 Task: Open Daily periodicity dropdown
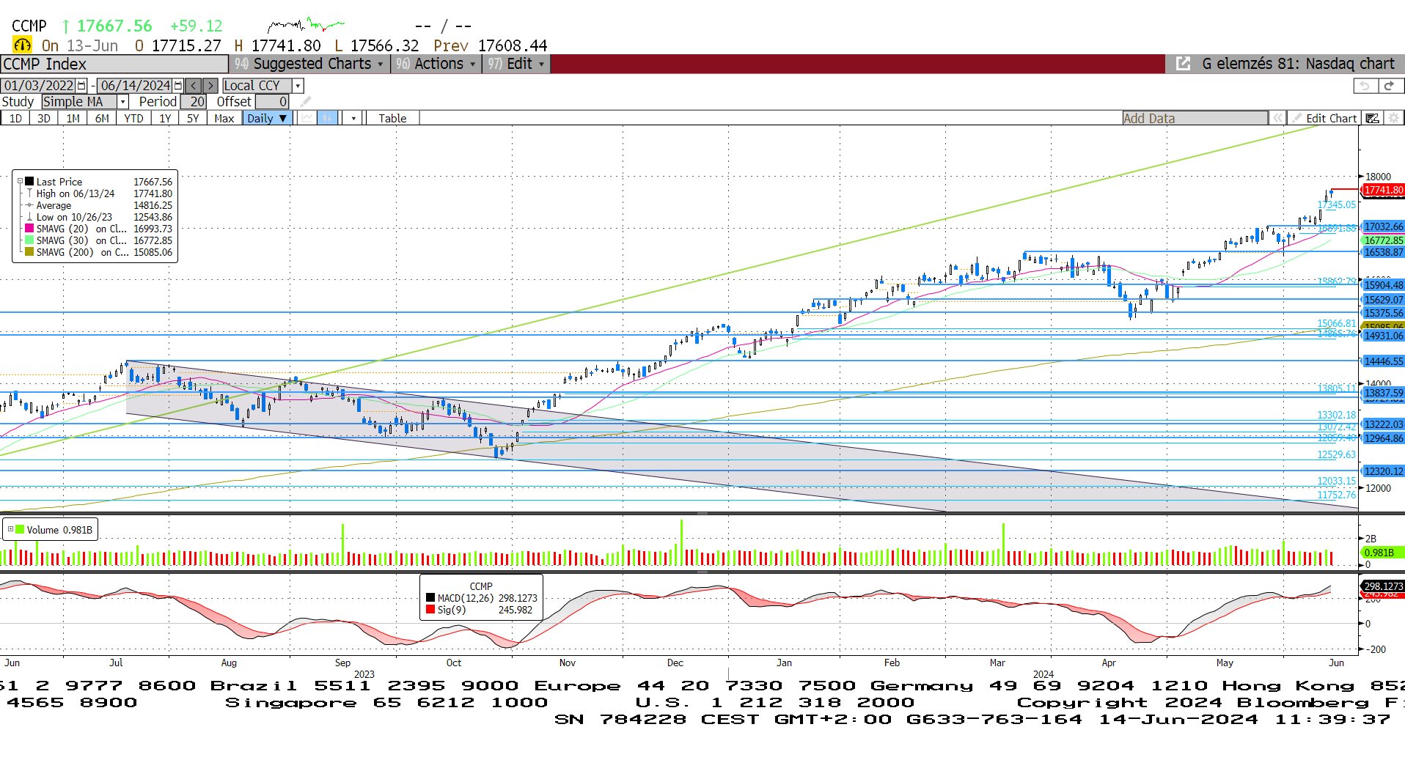[268, 118]
